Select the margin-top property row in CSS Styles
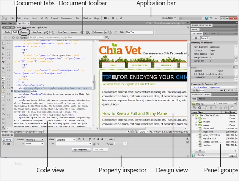Screen dimensions: 239x181 coord(213,61)
